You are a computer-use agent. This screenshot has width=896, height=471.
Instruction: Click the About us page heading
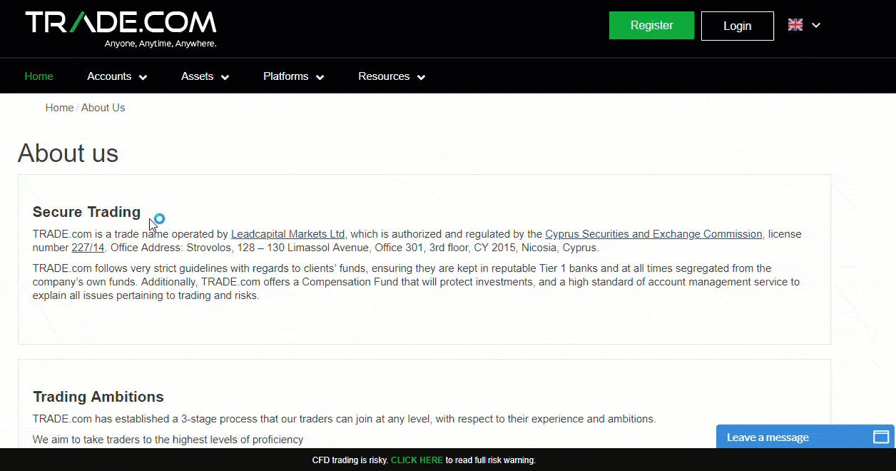[68, 153]
